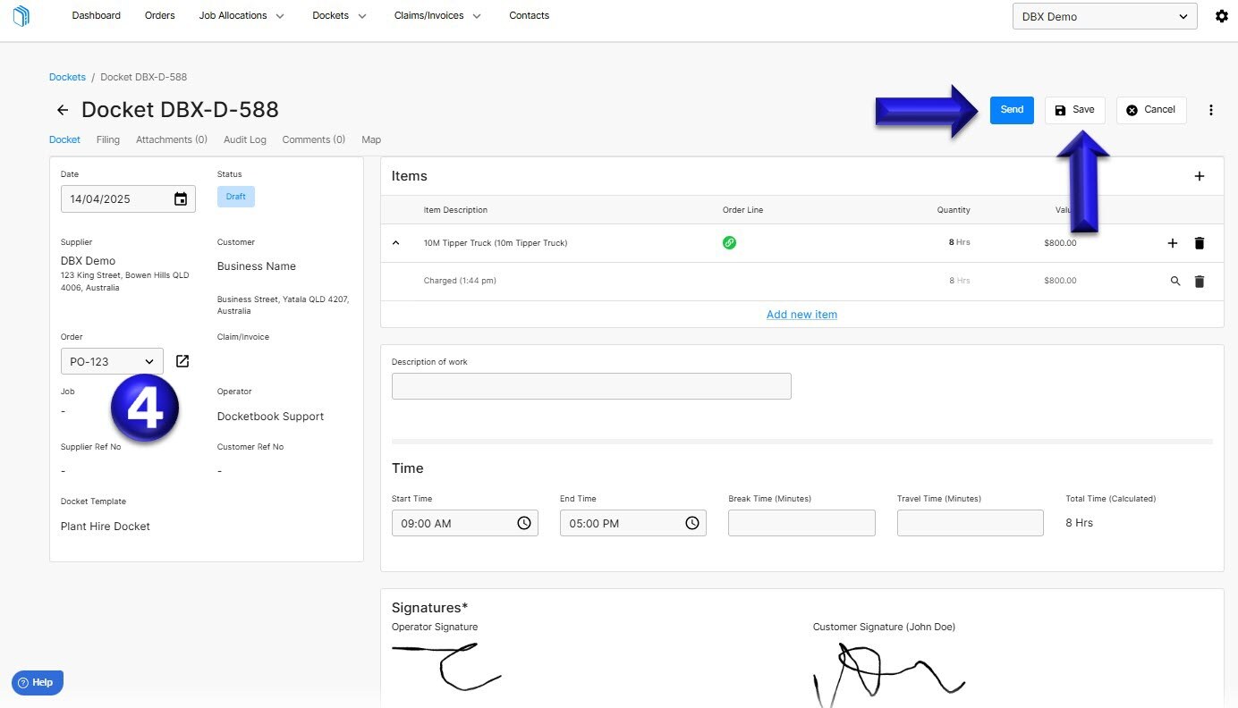Open the DBX Demo company selector
This screenshot has height=708, width=1238.
click(x=1104, y=16)
